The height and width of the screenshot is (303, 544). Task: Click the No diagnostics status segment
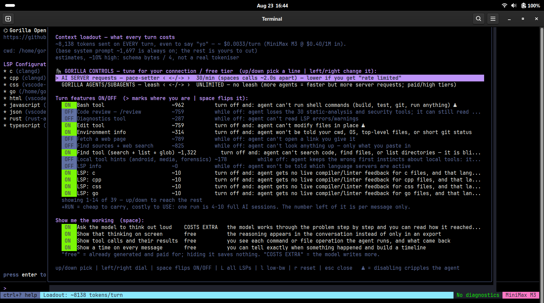point(478,295)
